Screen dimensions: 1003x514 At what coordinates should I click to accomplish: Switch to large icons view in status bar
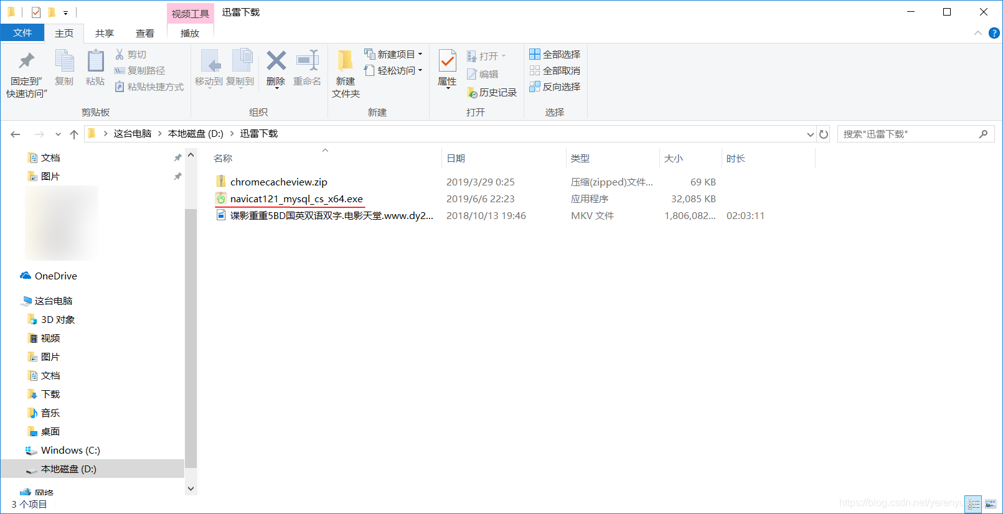[991, 504]
